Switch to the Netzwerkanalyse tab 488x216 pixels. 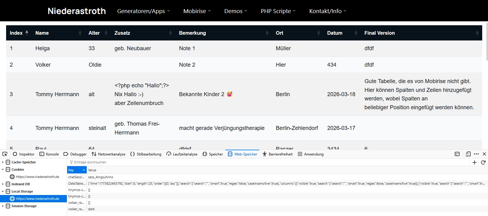(x=108, y=154)
